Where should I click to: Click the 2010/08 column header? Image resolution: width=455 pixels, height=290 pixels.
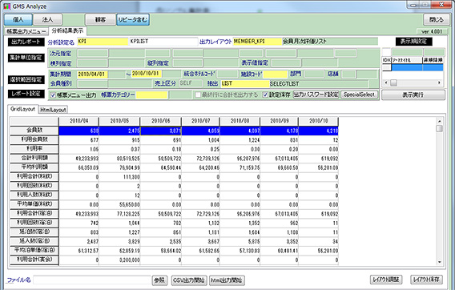pos(240,121)
